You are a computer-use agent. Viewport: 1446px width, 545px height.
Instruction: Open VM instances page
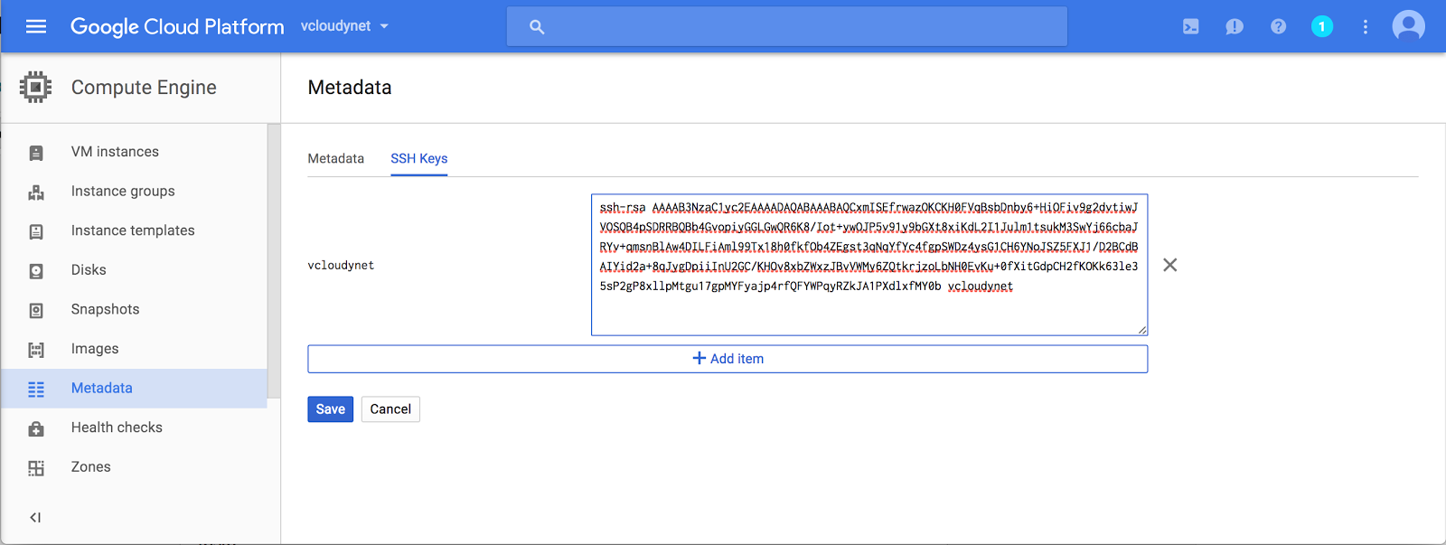click(115, 152)
